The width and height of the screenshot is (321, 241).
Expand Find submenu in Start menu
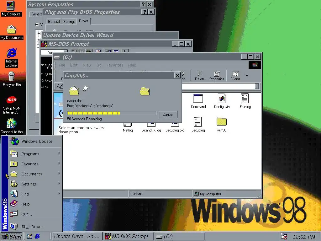click(x=35, y=194)
